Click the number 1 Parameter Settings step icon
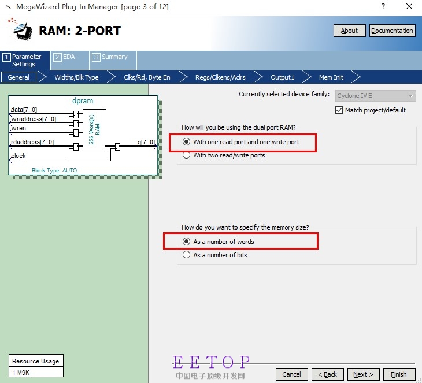This screenshot has height=383, width=422. (6, 57)
